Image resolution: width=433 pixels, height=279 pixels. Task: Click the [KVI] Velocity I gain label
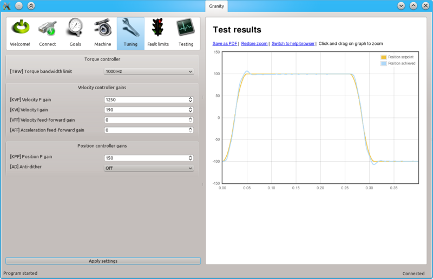click(29, 110)
